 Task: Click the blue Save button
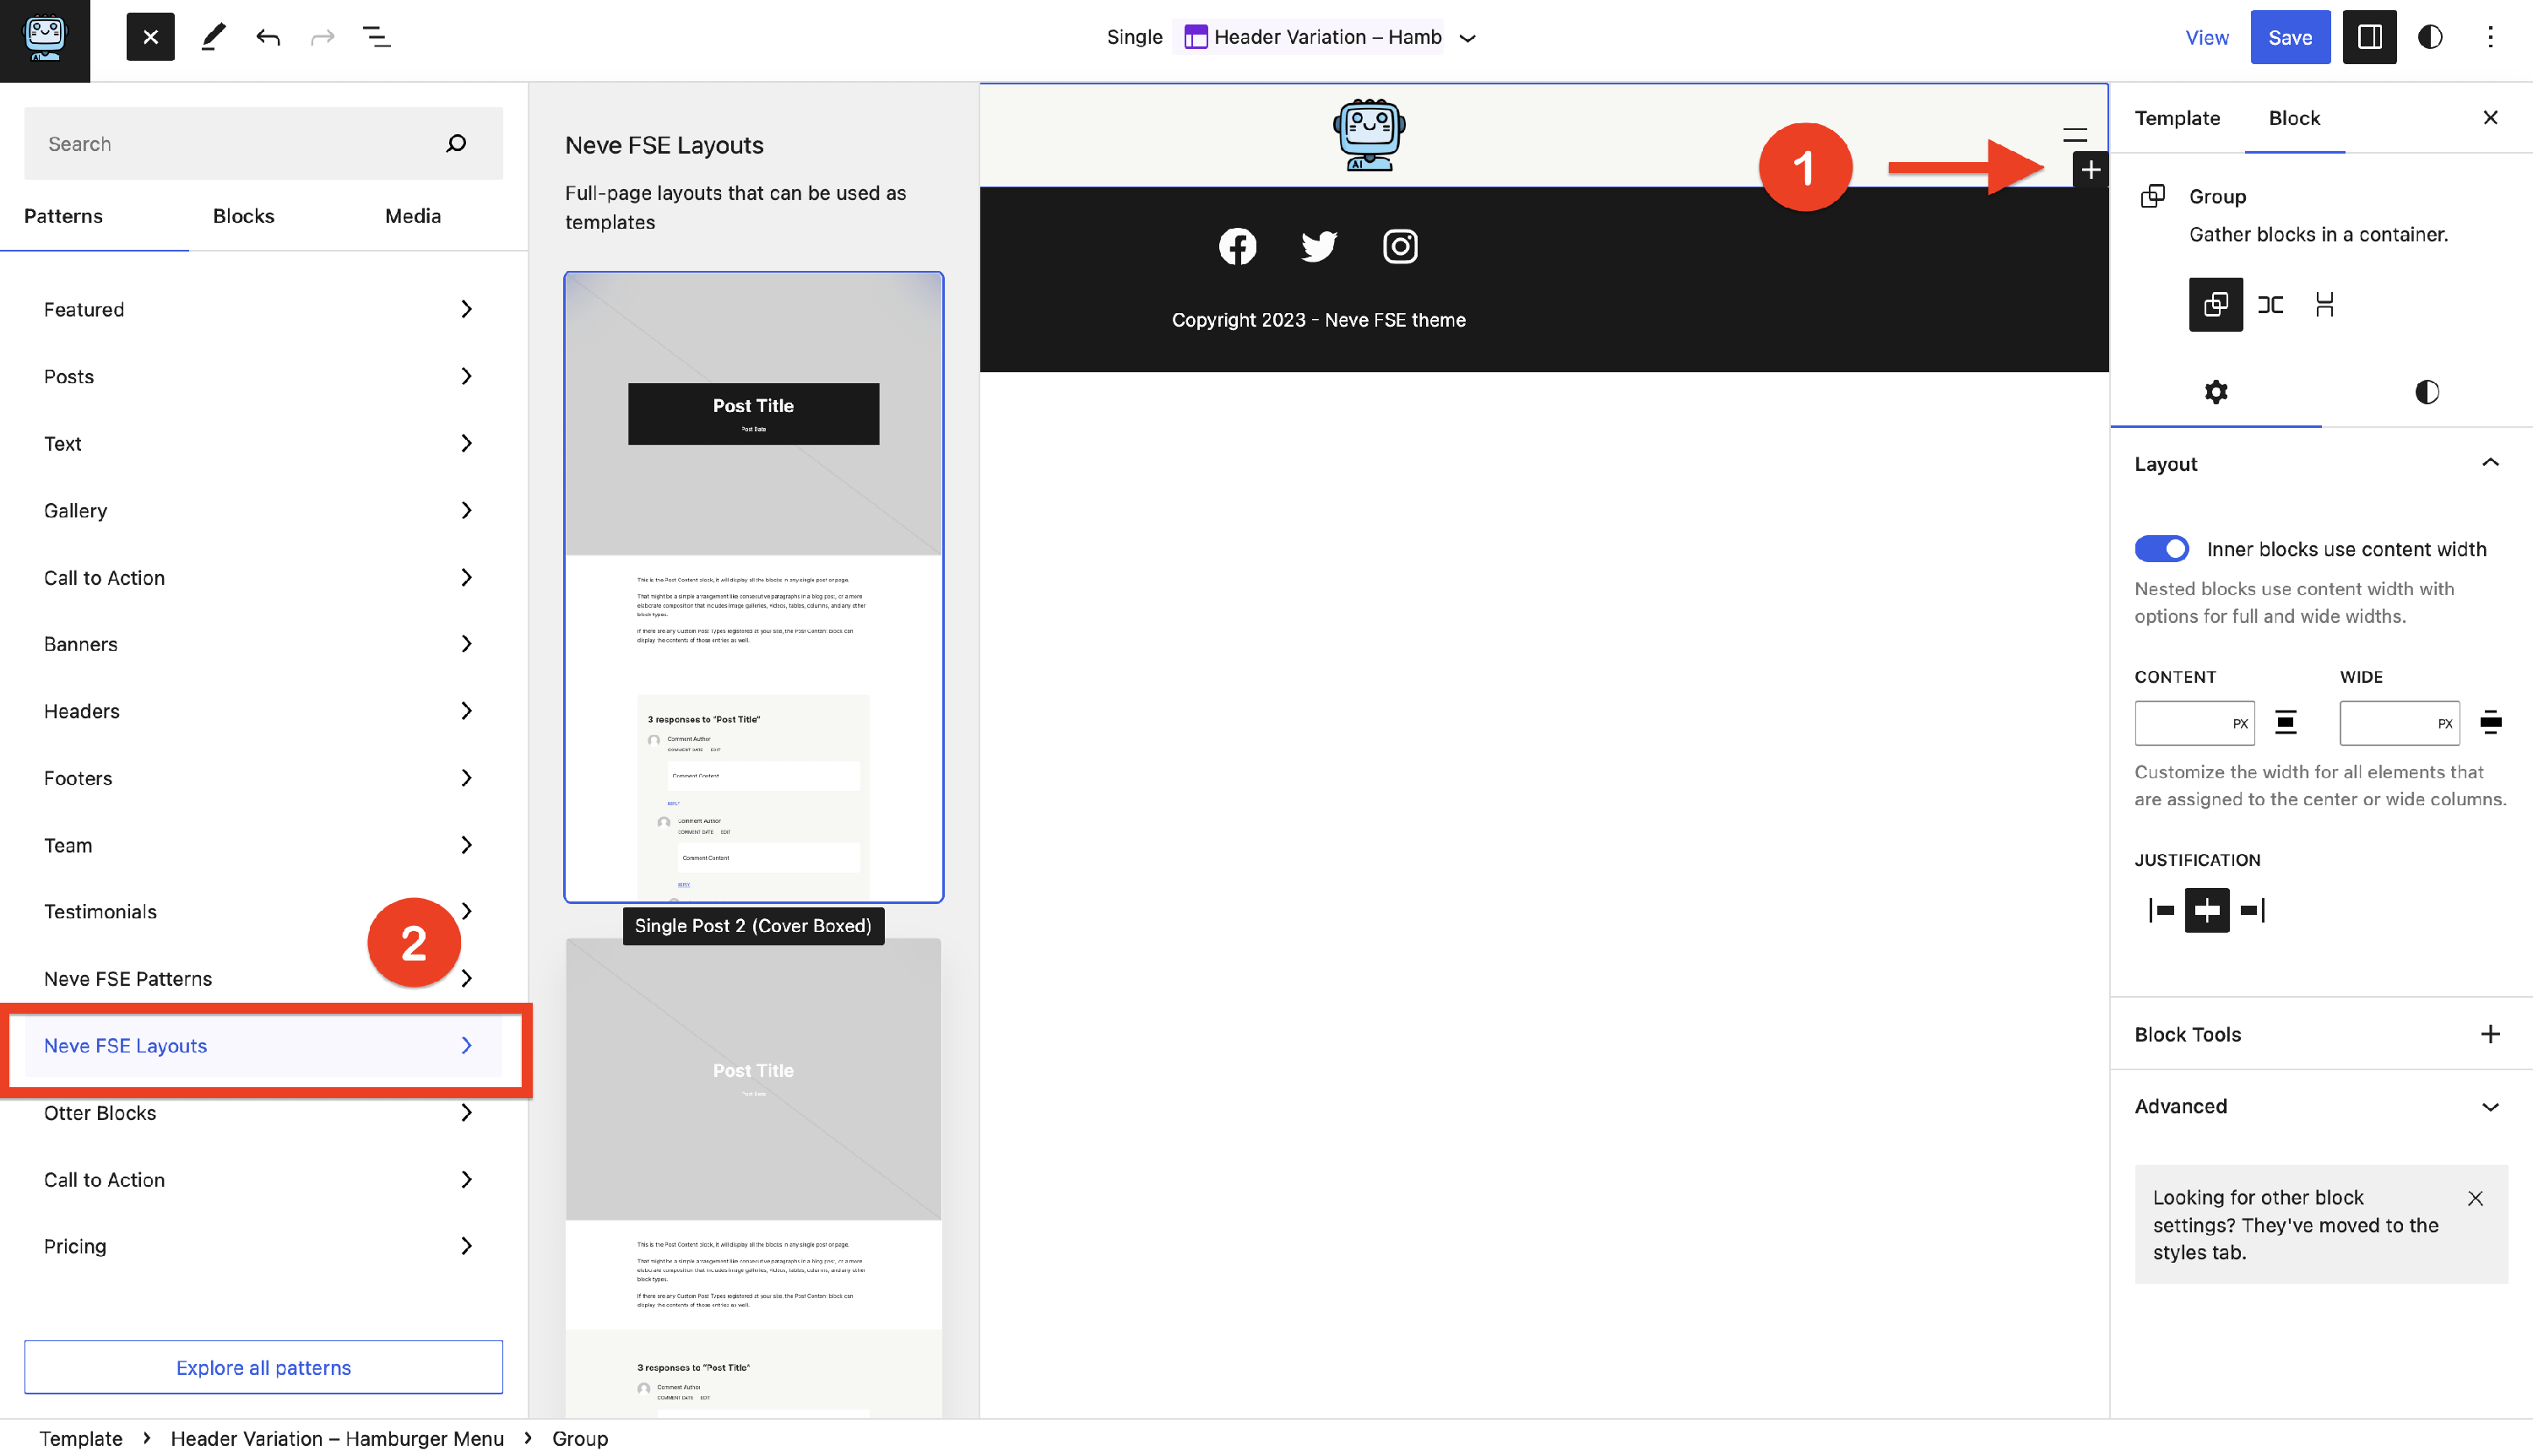2289,38
